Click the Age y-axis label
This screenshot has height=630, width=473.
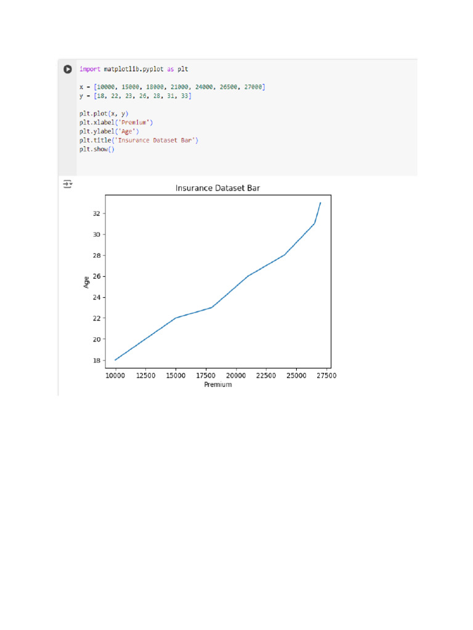click(x=86, y=282)
